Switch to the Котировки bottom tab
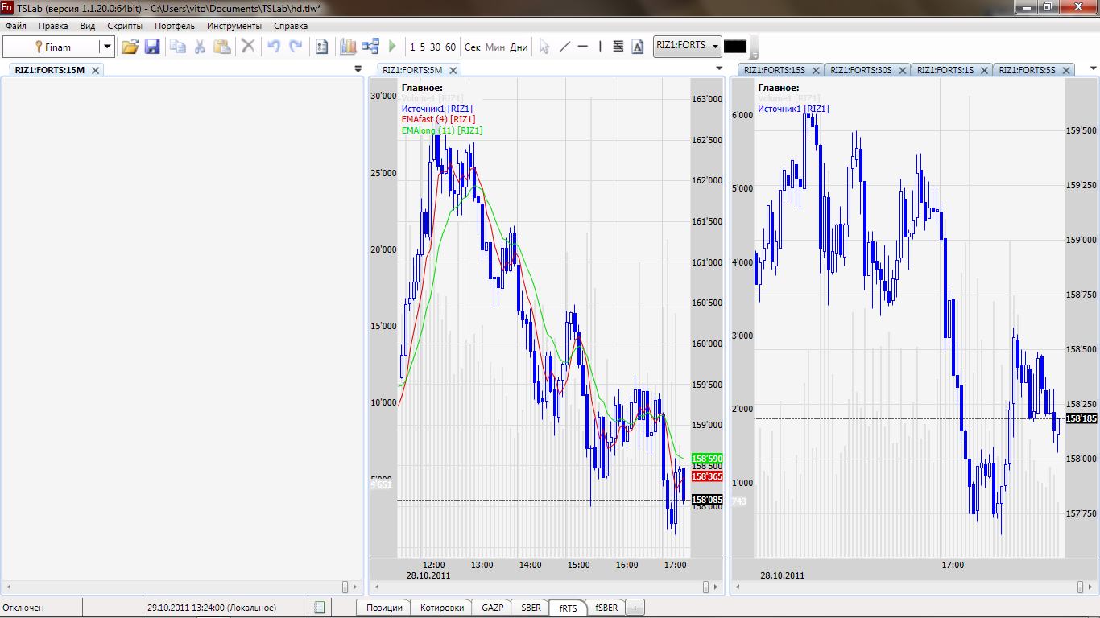 point(441,608)
